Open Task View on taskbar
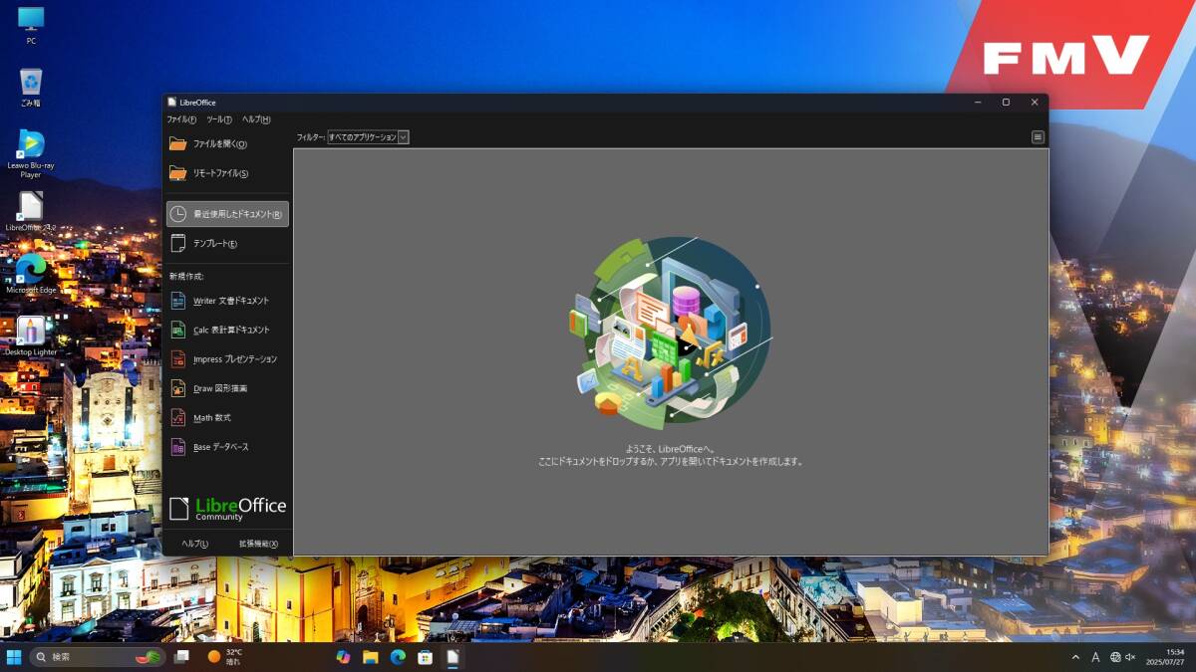Viewport: 1196px width, 672px height. (x=181, y=657)
